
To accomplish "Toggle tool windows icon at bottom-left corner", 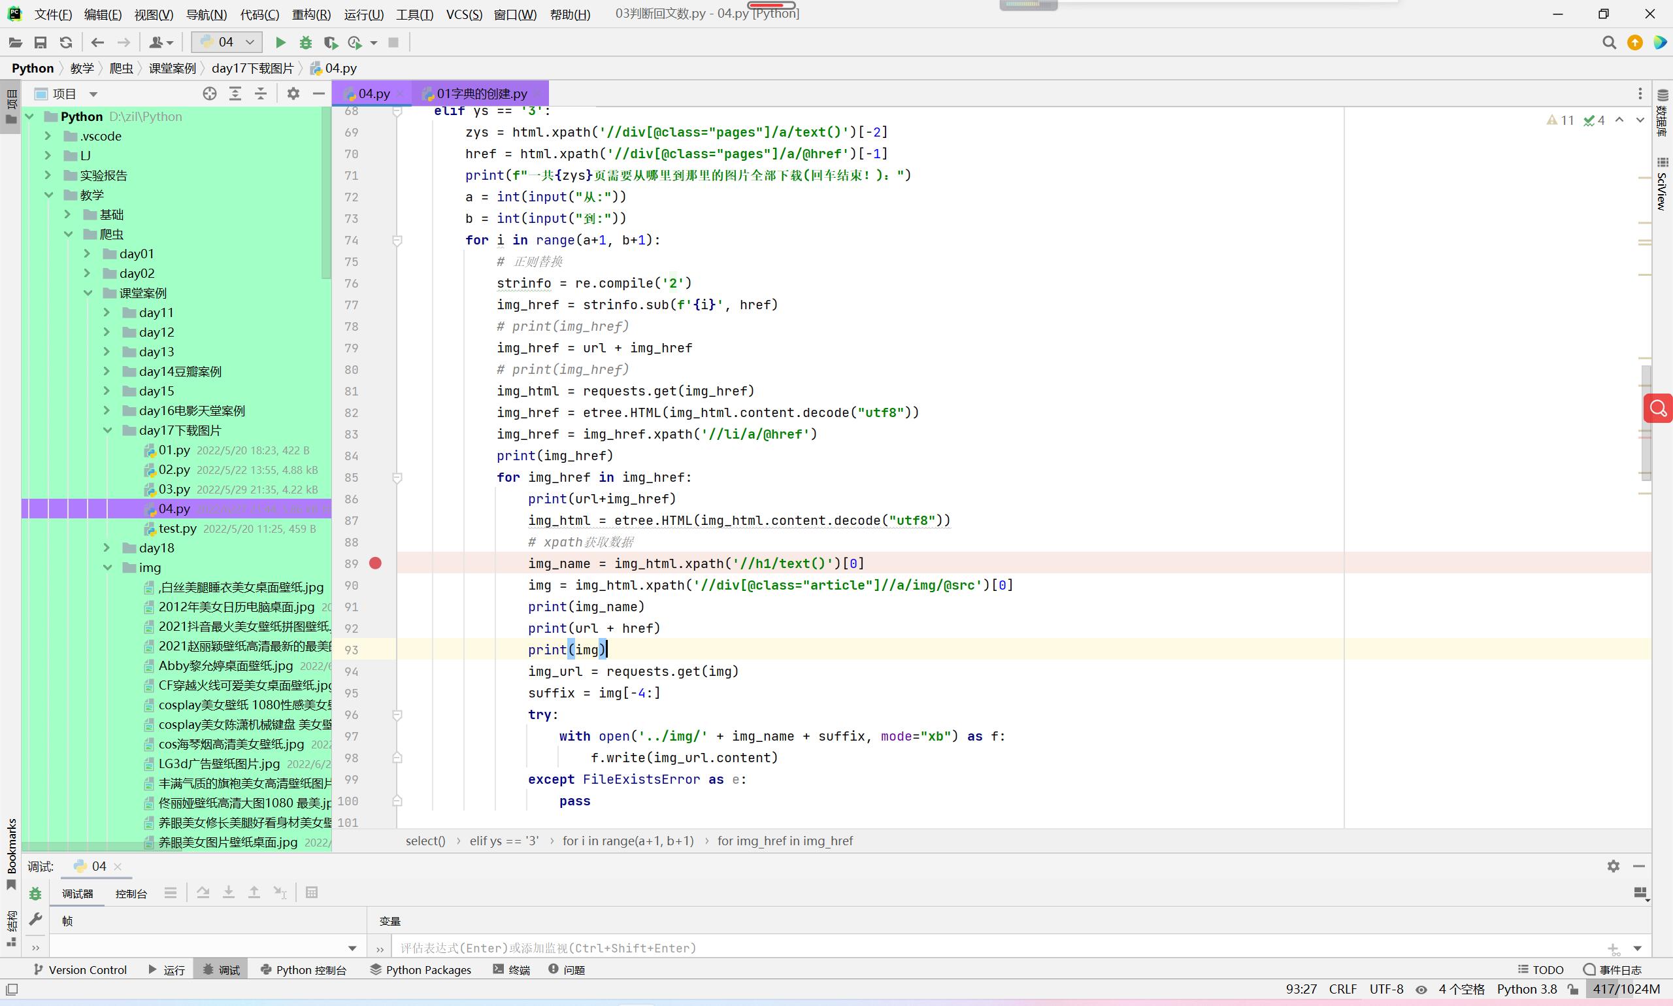I will click(12, 989).
